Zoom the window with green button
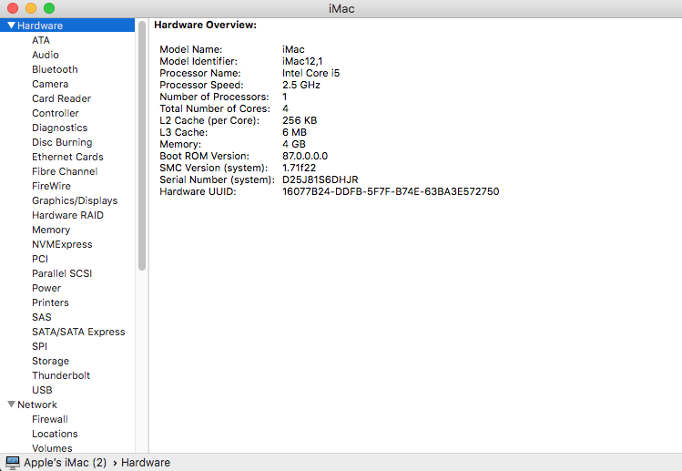 (x=49, y=8)
